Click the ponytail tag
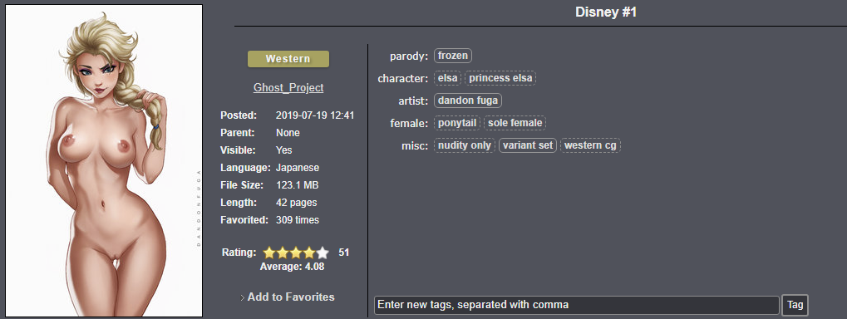 457,123
